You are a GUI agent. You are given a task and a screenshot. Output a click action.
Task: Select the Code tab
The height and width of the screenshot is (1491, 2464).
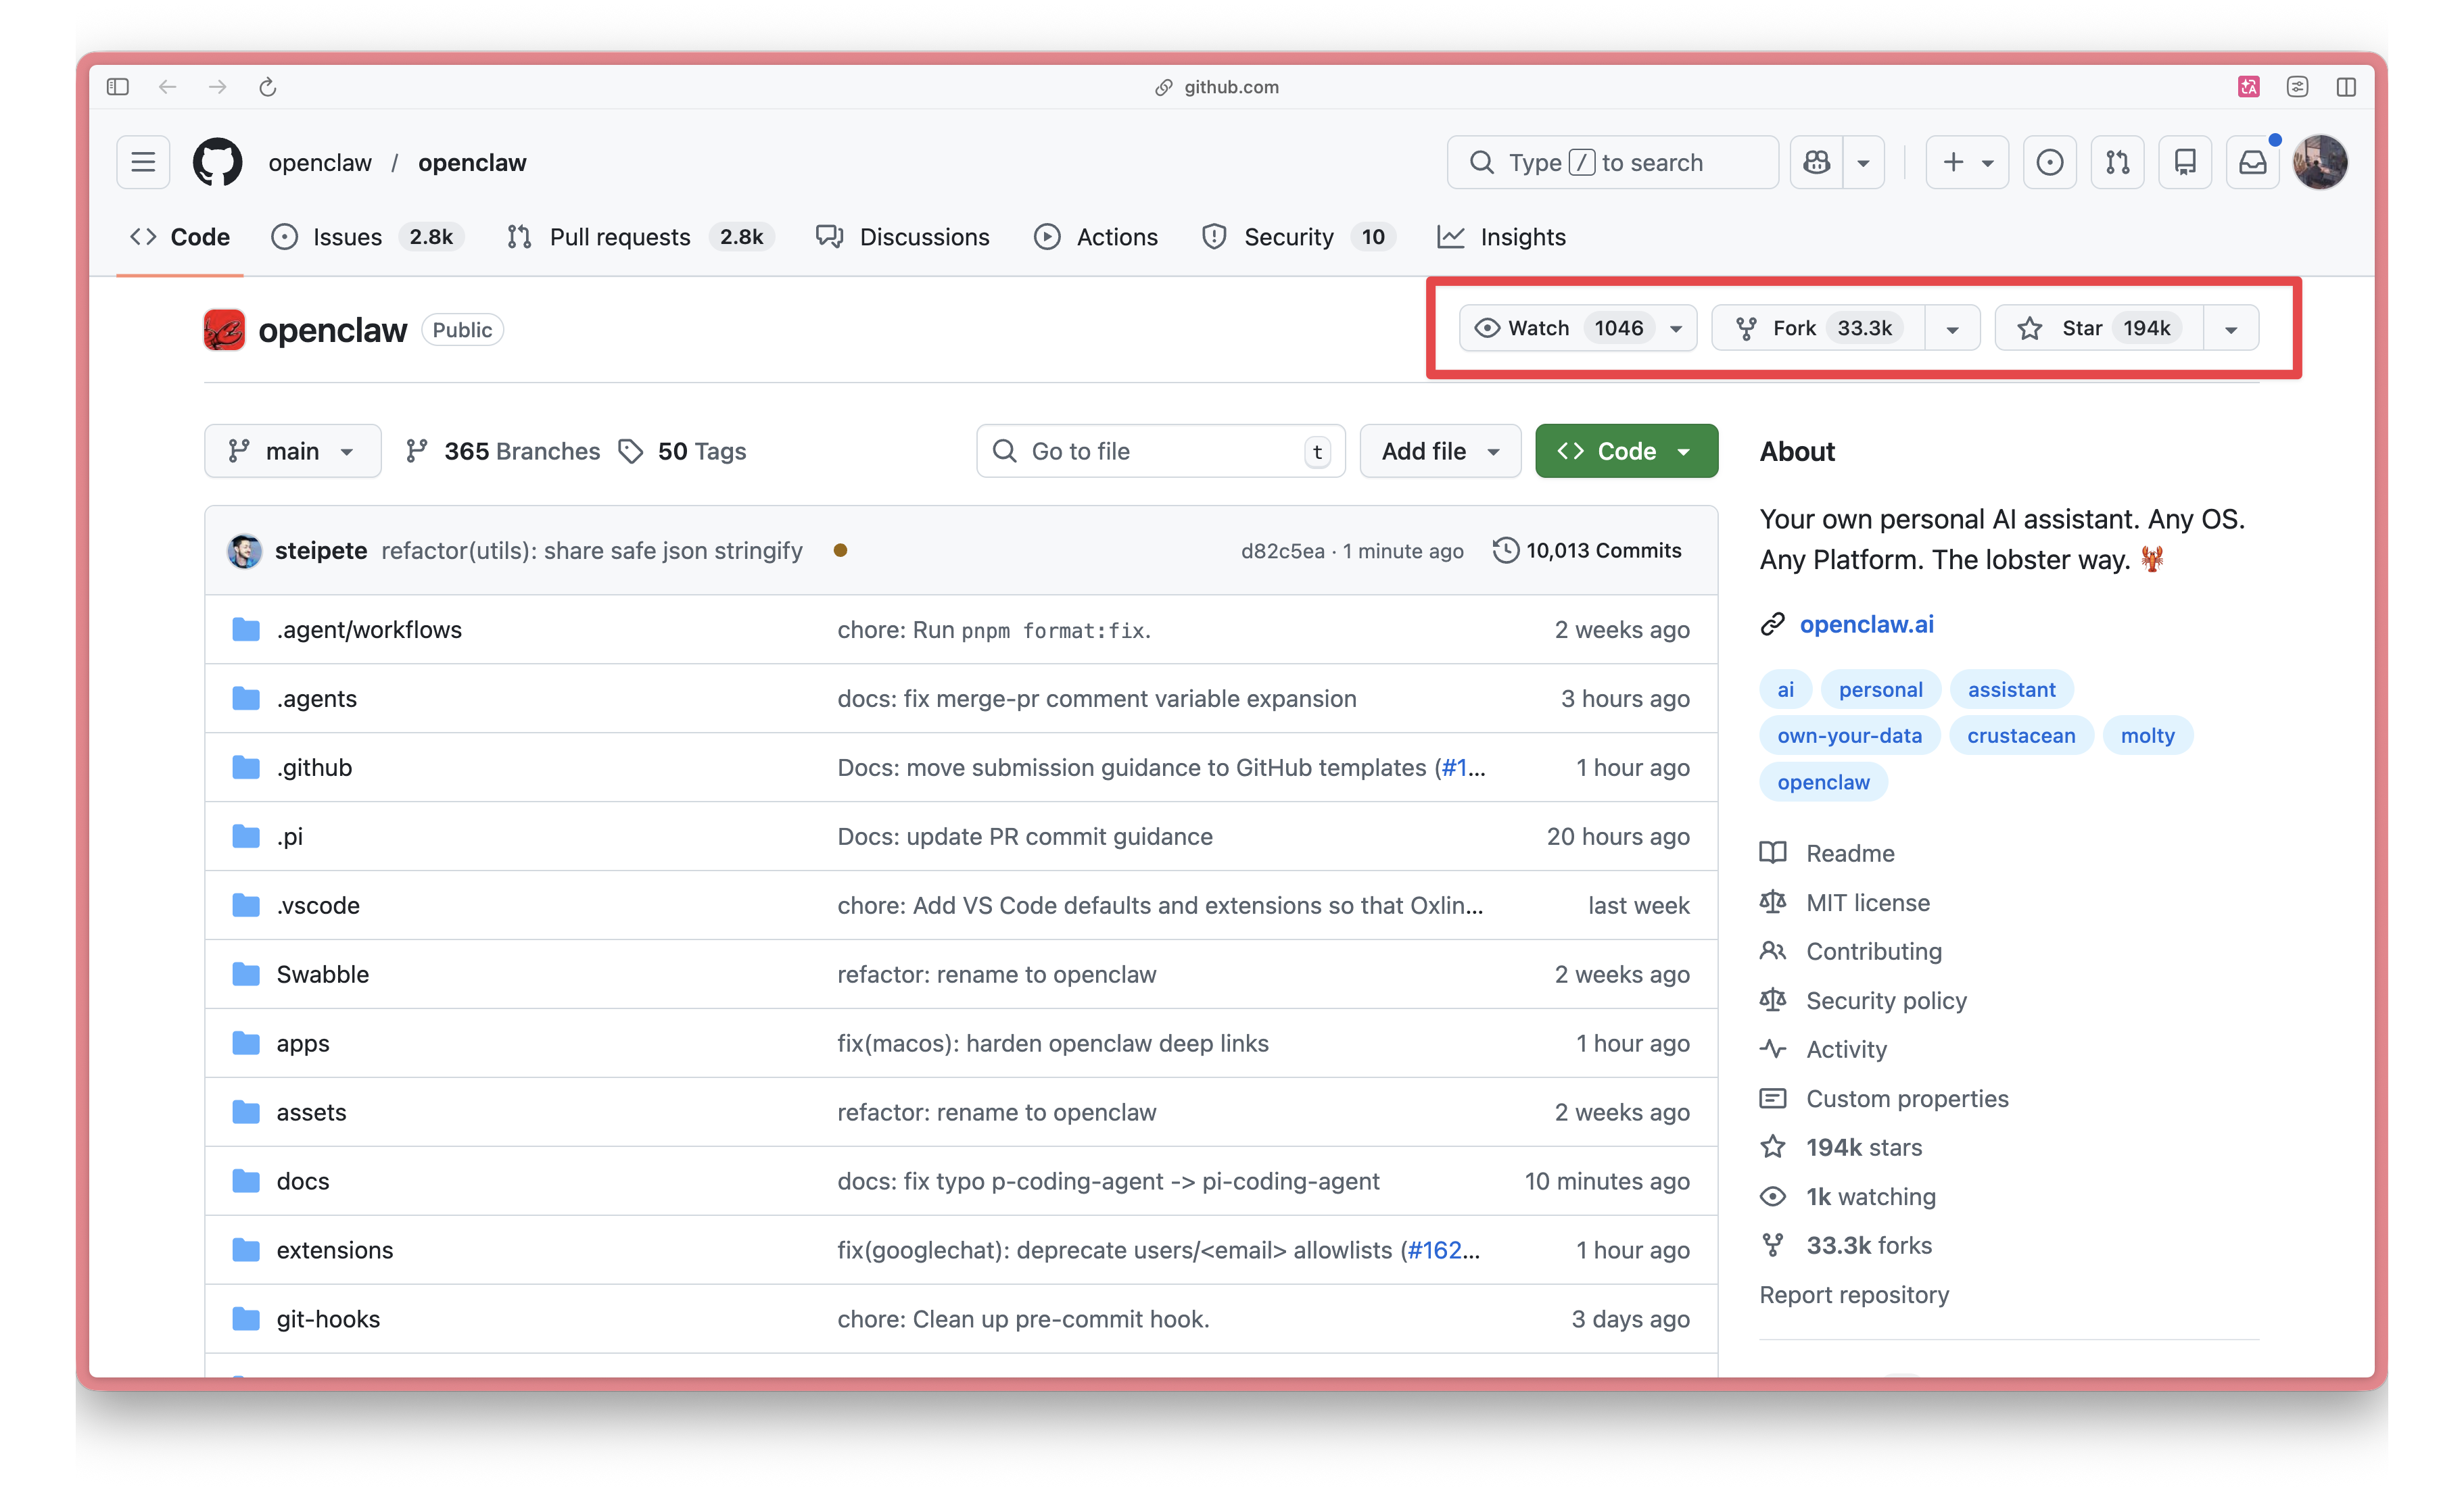(x=180, y=237)
